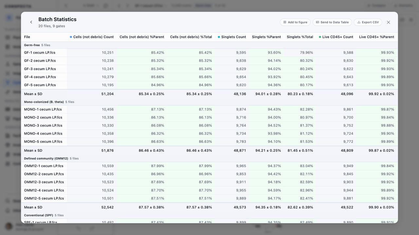The image size is (419, 235).
Task: Click the 99.87 ± 0.02% Live CD45+ mean
Action: coord(381,150)
